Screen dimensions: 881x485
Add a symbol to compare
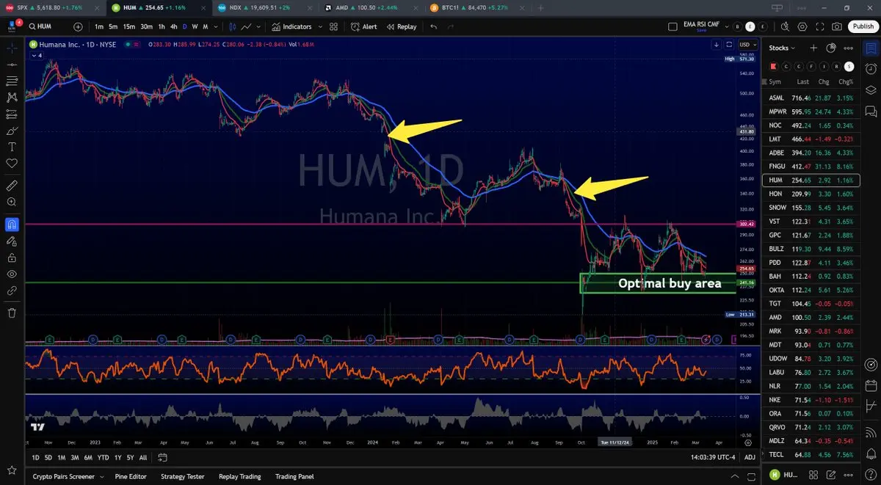78,26
